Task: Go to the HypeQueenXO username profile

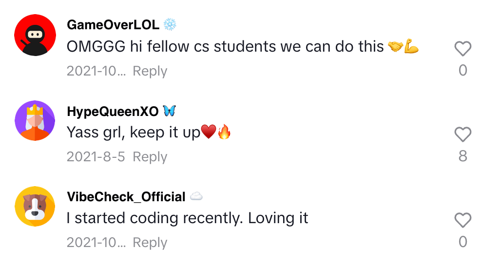Action: [x=113, y=111]
